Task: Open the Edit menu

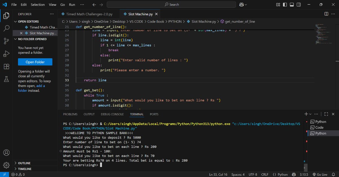Action: [24, 5]
